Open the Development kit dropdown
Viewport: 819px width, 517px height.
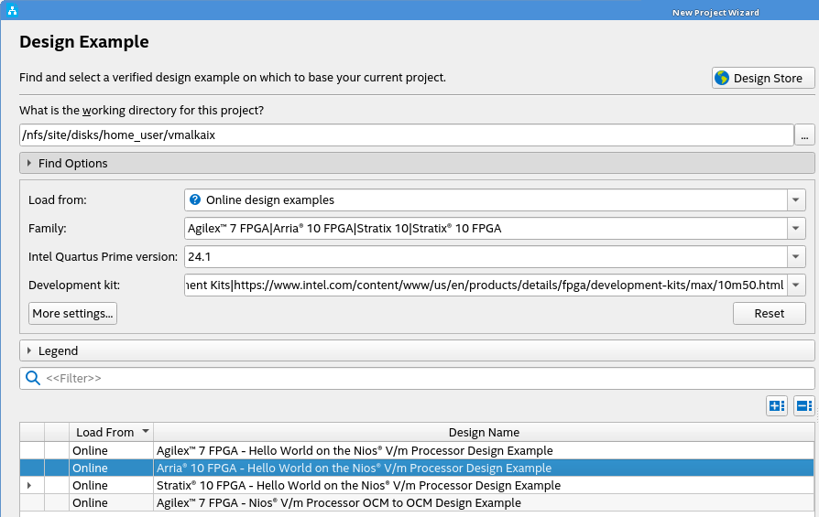[795, 285]
